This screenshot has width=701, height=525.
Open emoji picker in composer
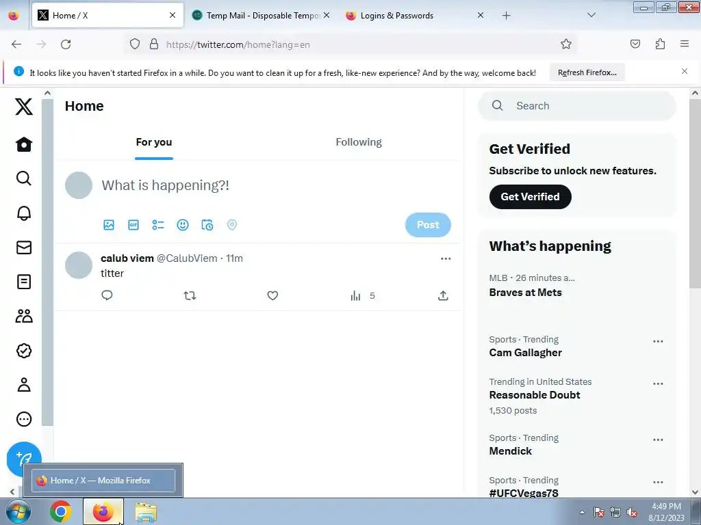(x=182, y=224)
